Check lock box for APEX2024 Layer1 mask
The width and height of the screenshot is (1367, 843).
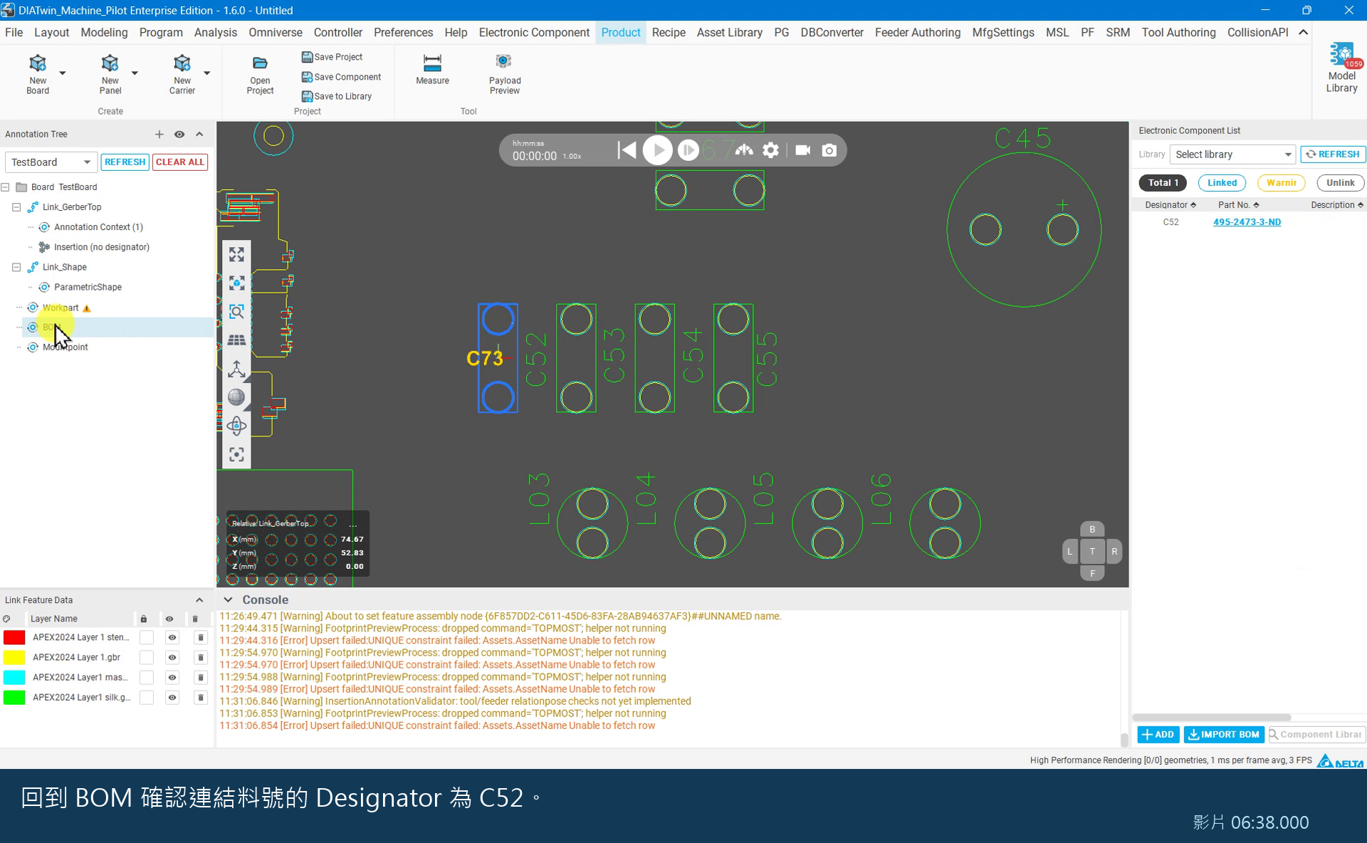146,677
